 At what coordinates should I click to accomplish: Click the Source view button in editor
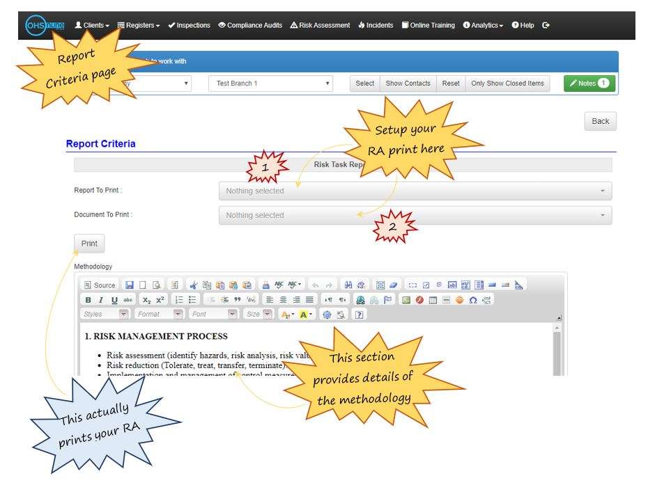100,285
